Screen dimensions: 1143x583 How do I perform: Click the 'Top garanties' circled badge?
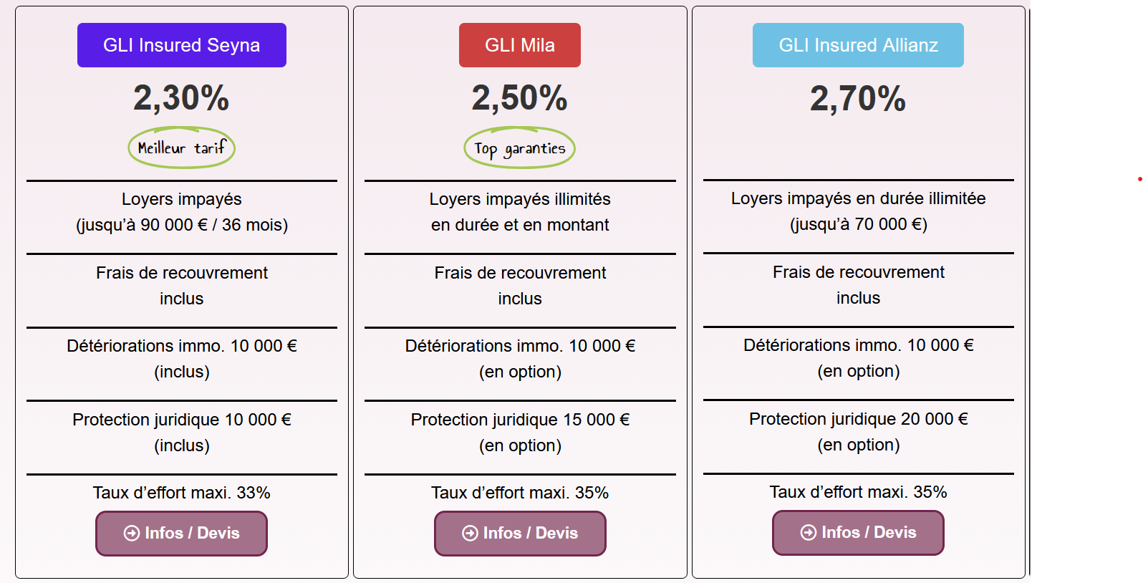pos(519,148)
